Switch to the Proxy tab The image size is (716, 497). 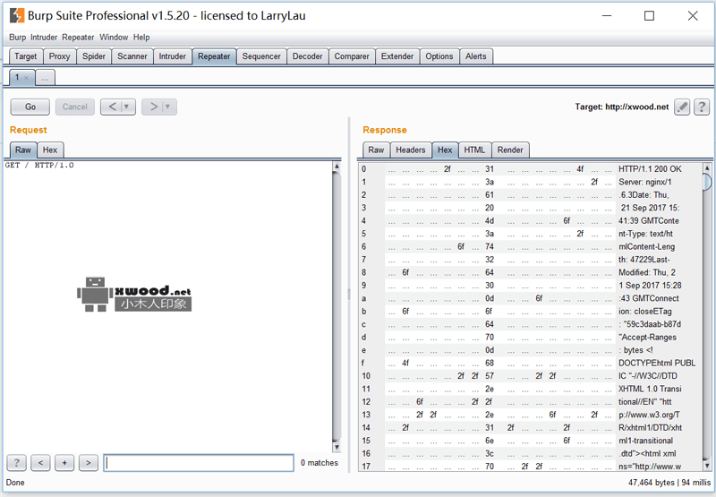point(59,56)
